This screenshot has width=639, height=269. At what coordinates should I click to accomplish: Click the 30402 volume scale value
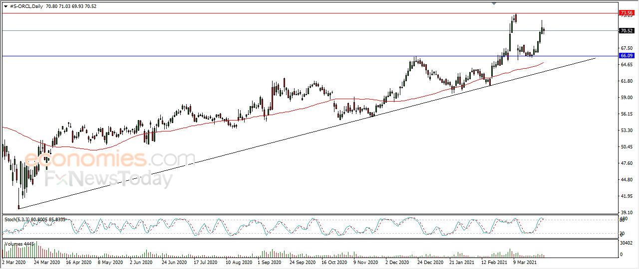[627, 243]
